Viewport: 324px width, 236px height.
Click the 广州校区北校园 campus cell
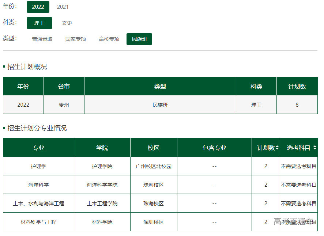click(154, 166)
